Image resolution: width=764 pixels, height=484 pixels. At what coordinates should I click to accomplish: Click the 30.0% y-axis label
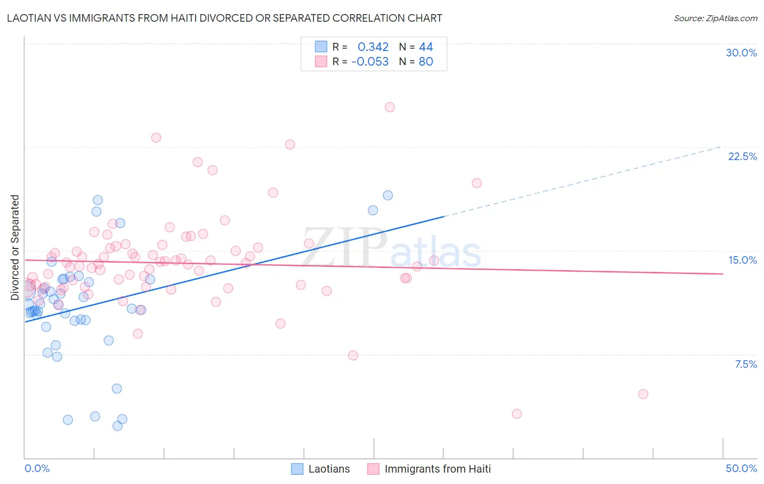[x=741, y=53]
